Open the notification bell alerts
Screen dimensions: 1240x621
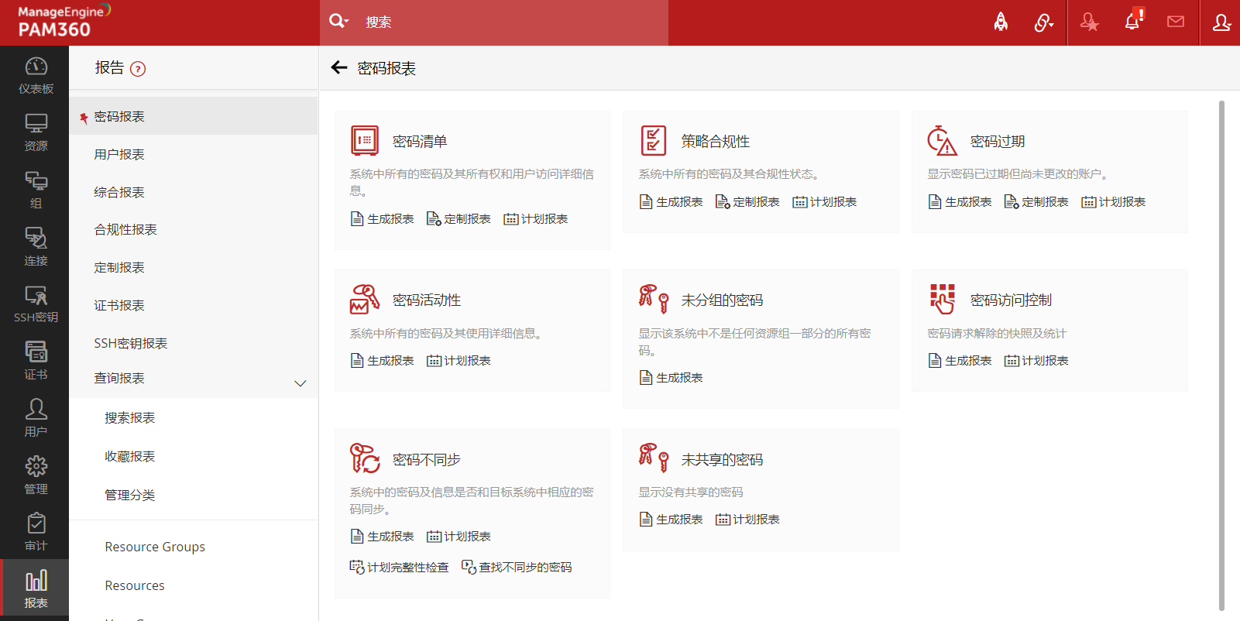pyautogui.click(x=1133, y=22)
